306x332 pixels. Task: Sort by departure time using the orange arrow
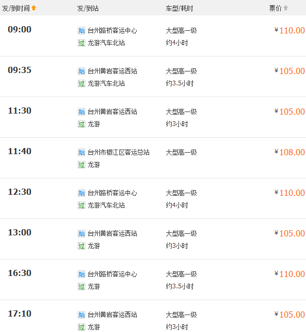[34, 8]
